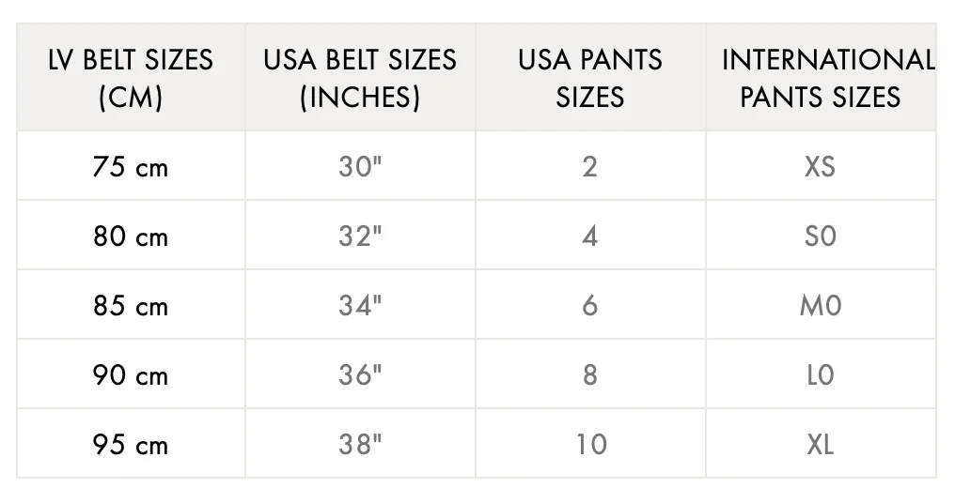Click the 32" belt size cell
Image resolution: width=955 pixels, height=503 pixels.
(360, 236)
